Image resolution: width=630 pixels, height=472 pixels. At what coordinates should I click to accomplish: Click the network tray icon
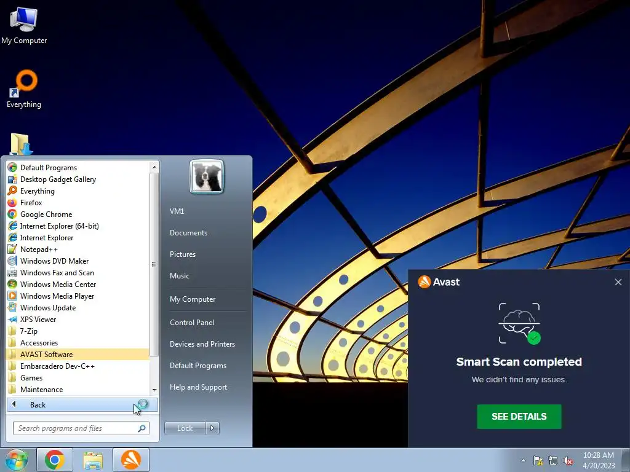tap(553, 460)
